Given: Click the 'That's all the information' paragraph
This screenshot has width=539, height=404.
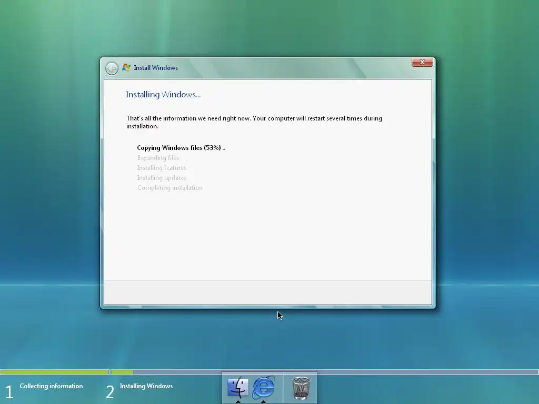Looking at the screenshot, I should point(254,122).
